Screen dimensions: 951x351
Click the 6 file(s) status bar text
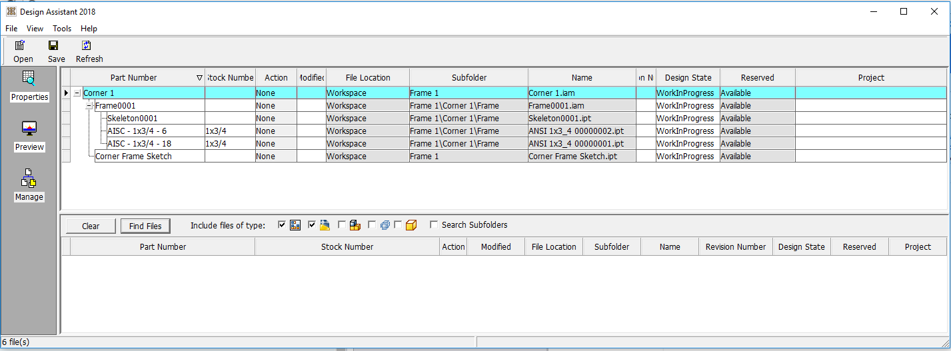(16, 342)
